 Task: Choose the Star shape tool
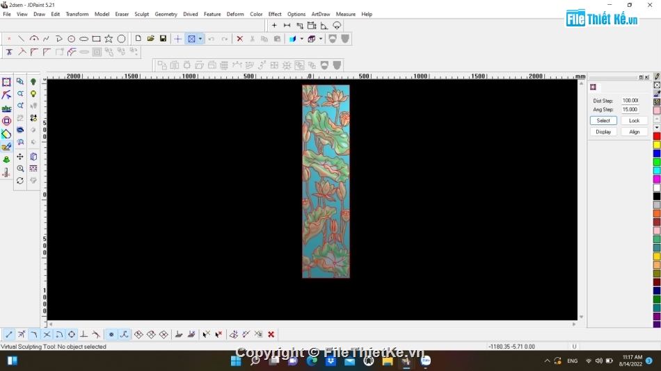coord(109,39)
